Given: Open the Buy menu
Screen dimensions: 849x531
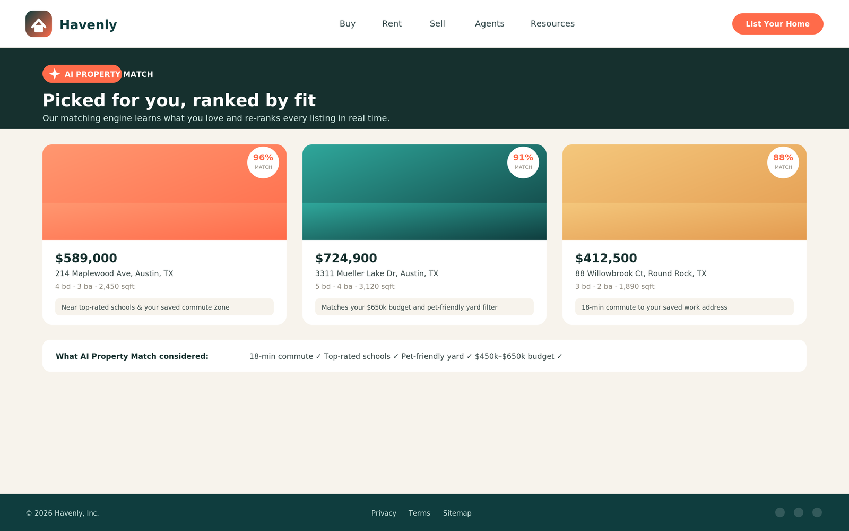Looking at the screenshot, I should tap(348, 24).
